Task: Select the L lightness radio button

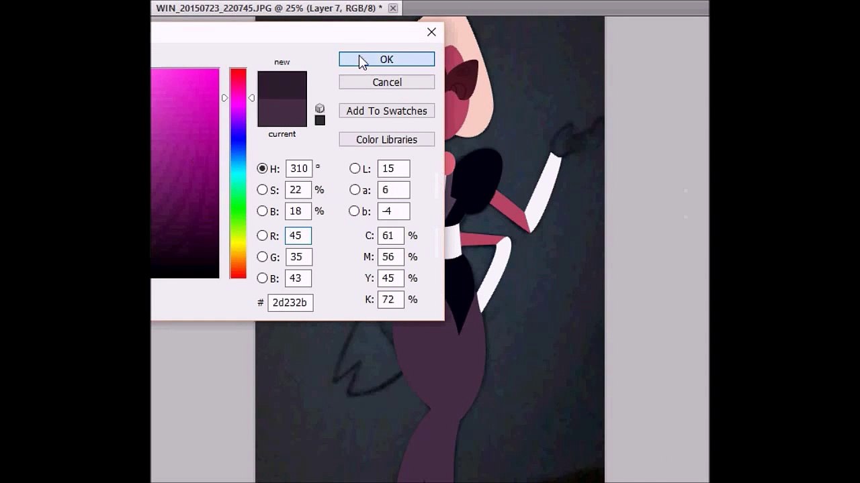Action: 354,168
